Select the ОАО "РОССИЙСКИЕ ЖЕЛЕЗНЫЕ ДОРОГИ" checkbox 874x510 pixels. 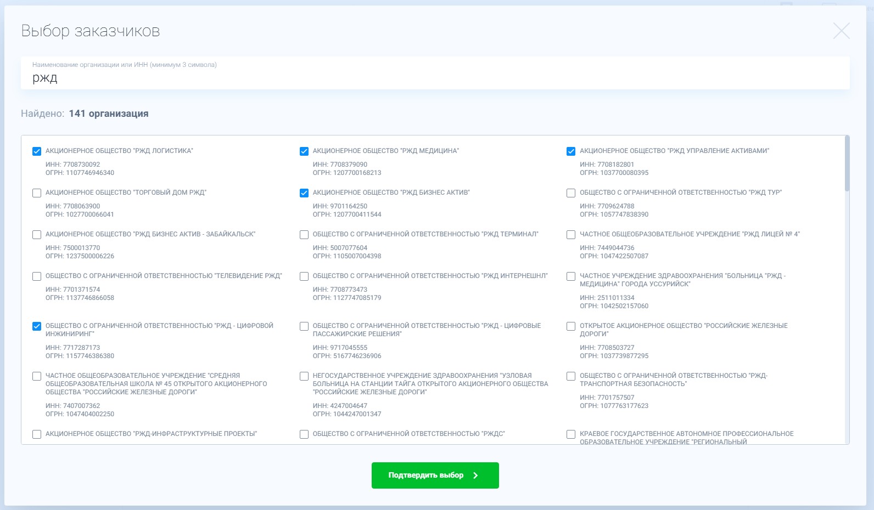571,326
